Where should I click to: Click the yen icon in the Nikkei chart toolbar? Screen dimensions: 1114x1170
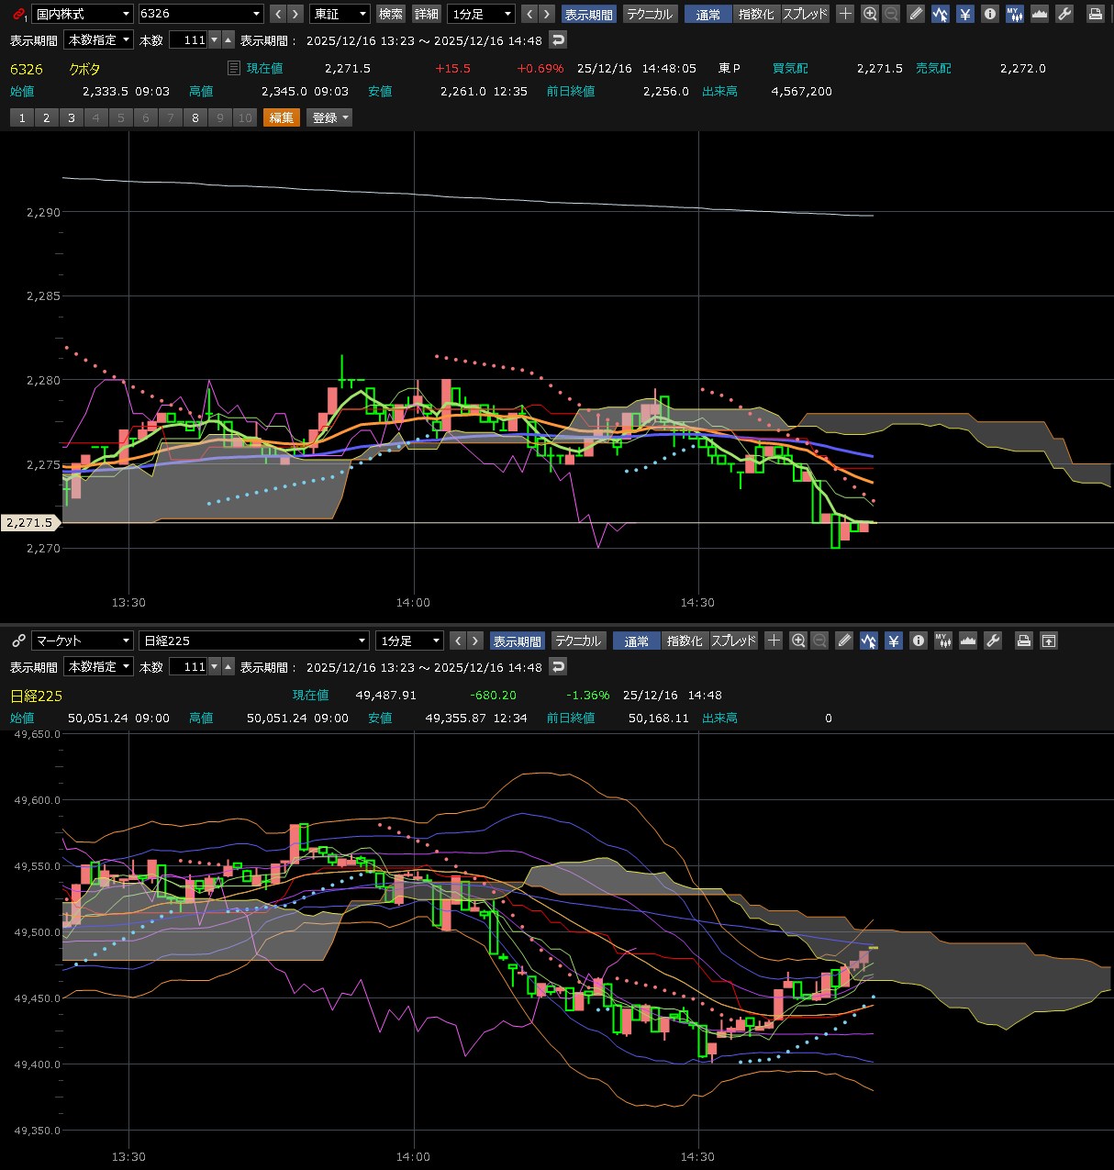tap(894, 641)
